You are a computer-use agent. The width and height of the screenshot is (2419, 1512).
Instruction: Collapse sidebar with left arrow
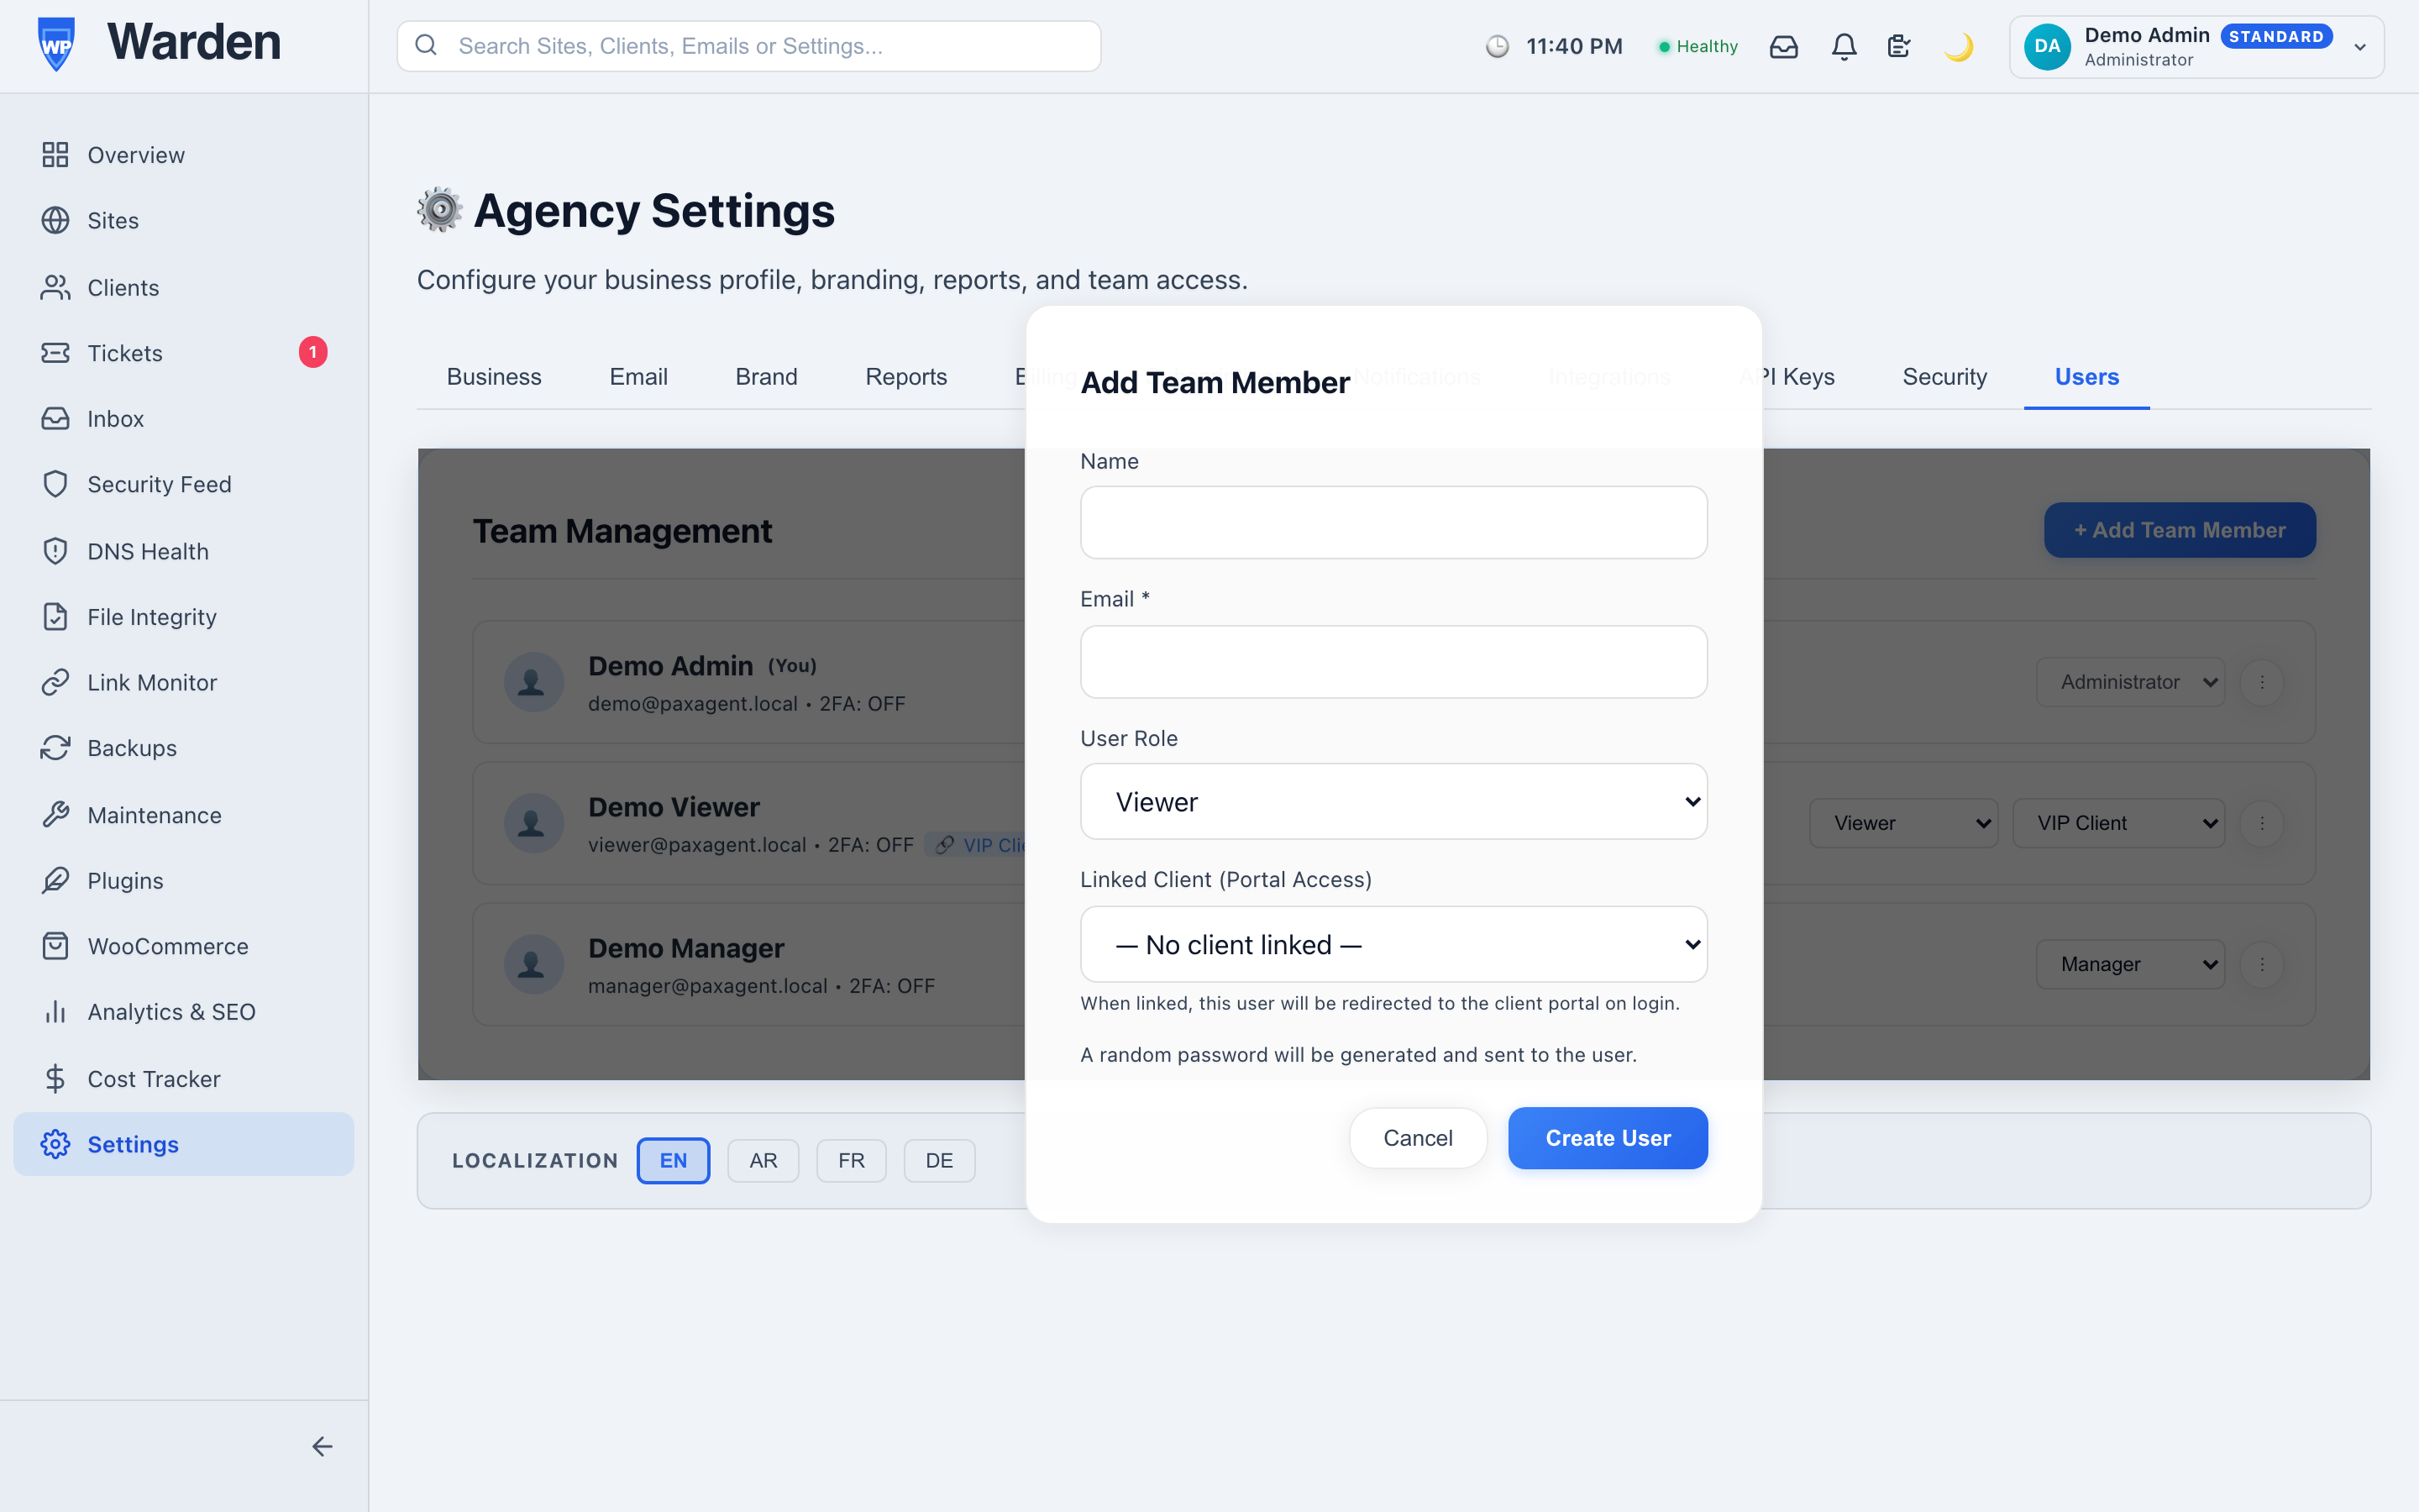[322, 1447]
